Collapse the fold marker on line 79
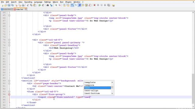 [x=9, y=53]
